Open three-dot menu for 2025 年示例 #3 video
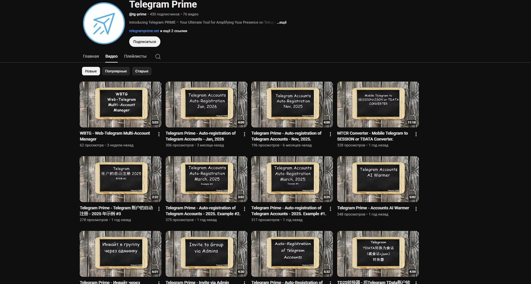531x284 pixels. pos(159,209)
